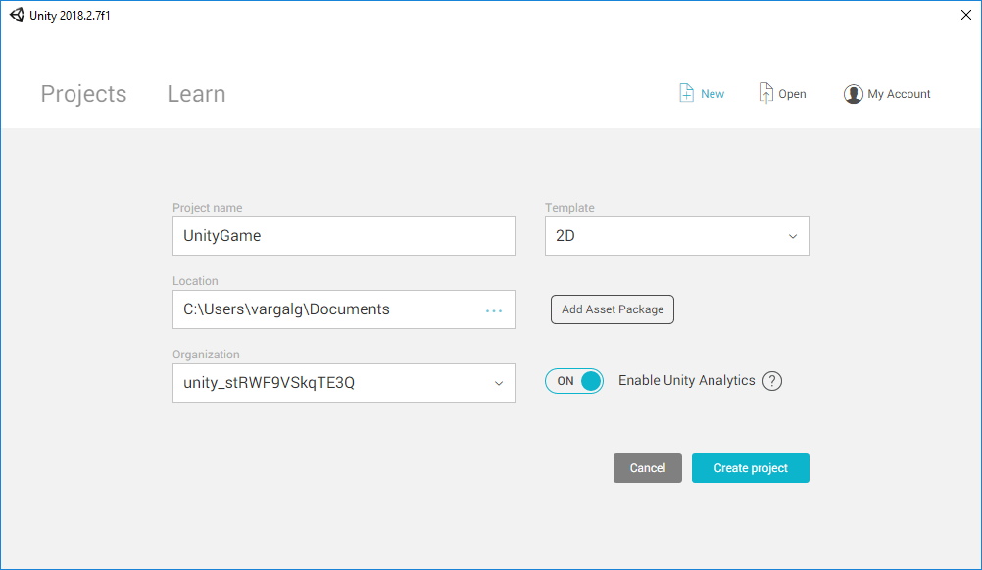Open the help tooltip for Unity Analytics

click(x=772, y=380)
